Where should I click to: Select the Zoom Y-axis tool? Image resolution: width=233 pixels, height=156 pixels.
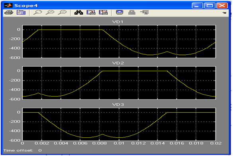(x=62, y=12)
